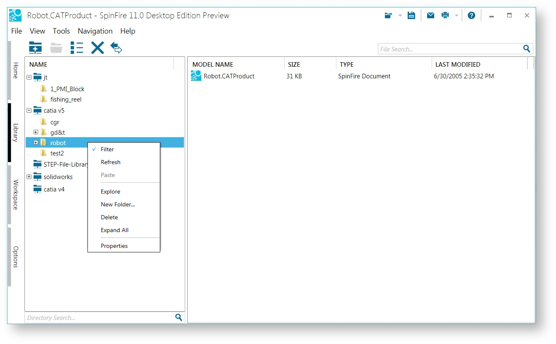This screenshot has width=556, height=344.
Task: Choose Expand All in the context menu
Action: [x=124, y=230]
